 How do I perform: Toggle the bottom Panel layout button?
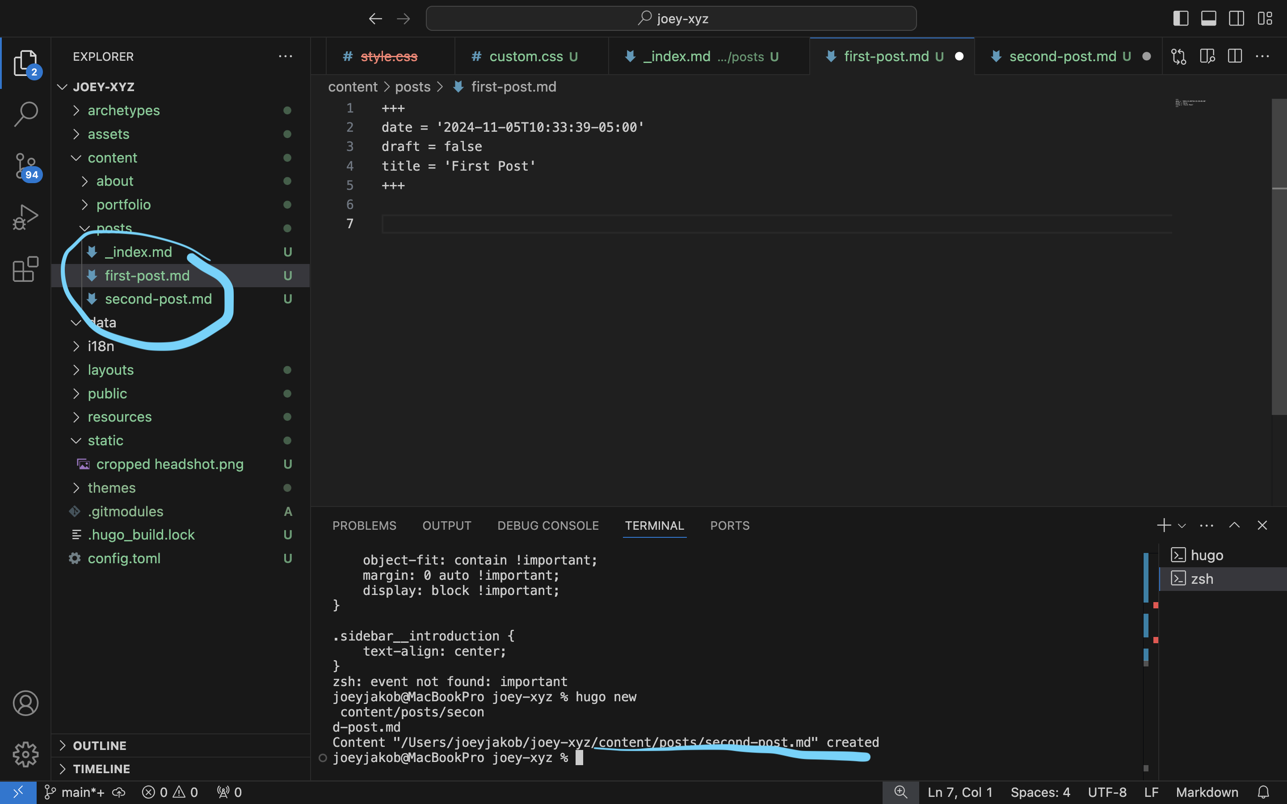pos(1208,19)
